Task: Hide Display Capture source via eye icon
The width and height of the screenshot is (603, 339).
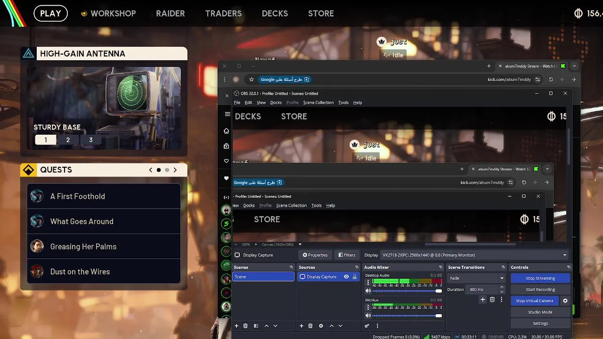Action: pyautogui.click(x=346, y=277)
